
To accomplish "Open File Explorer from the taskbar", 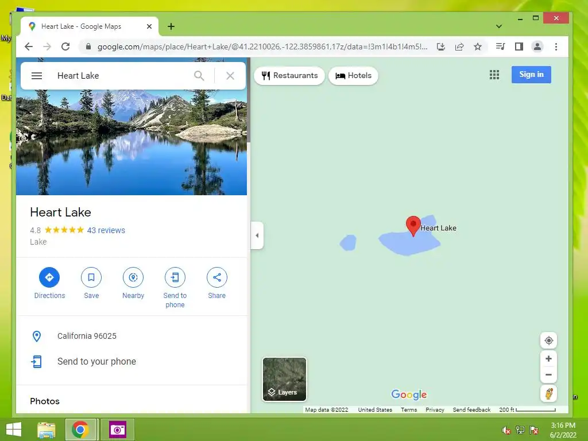I will tap(47, 430).
